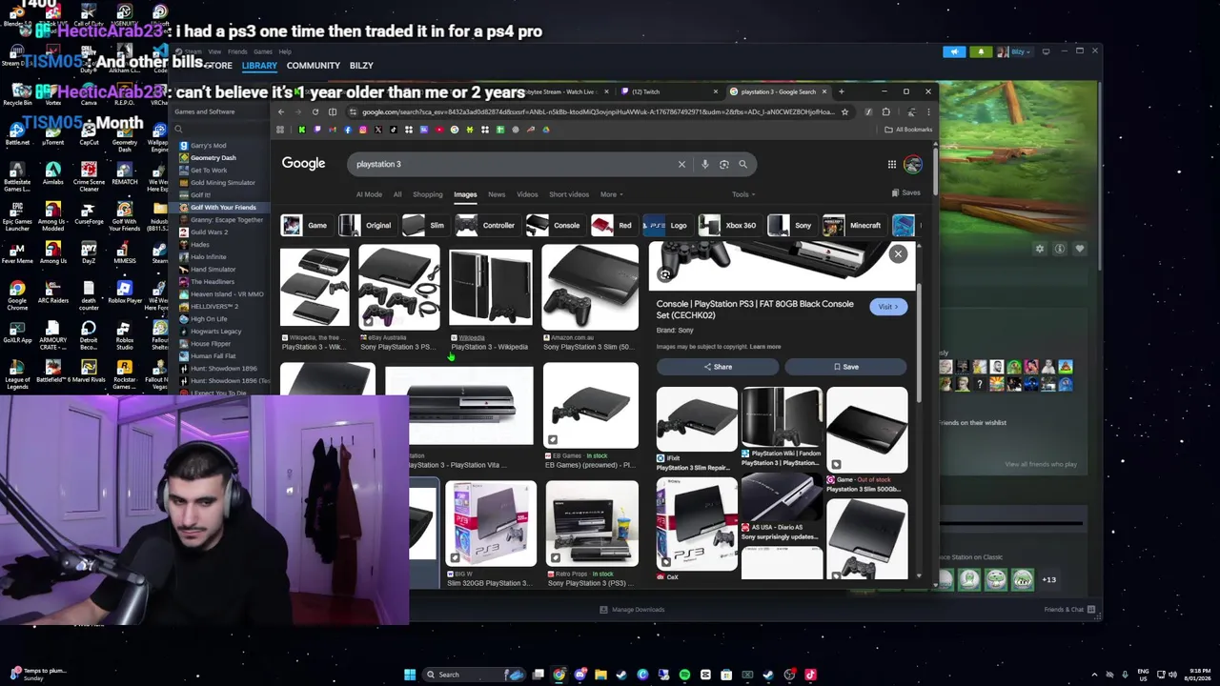Open Steam Friends & Chat icon
The height and width of the screenshot is (686, 1220).
[1091, 610]
